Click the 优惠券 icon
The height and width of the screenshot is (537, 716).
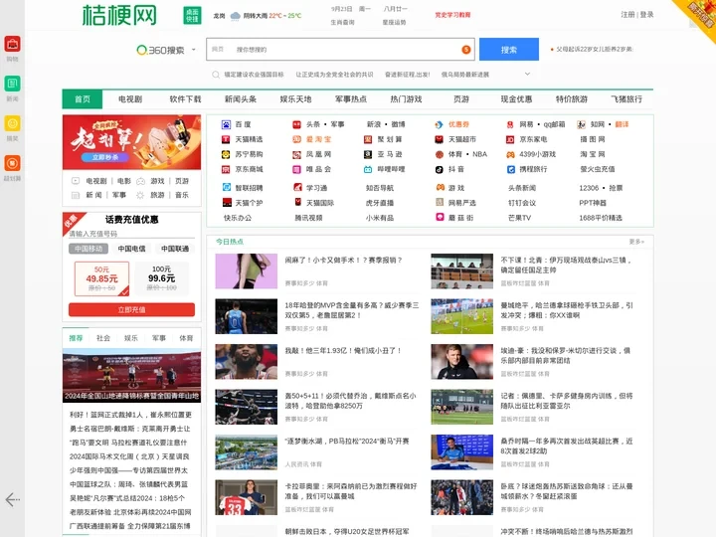[x=439, y=124]
